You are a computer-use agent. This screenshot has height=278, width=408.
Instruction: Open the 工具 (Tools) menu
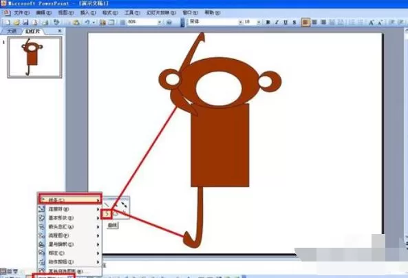[132, 13]
